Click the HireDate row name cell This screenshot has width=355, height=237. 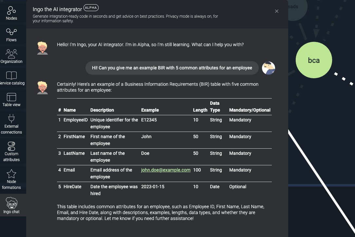72,187
